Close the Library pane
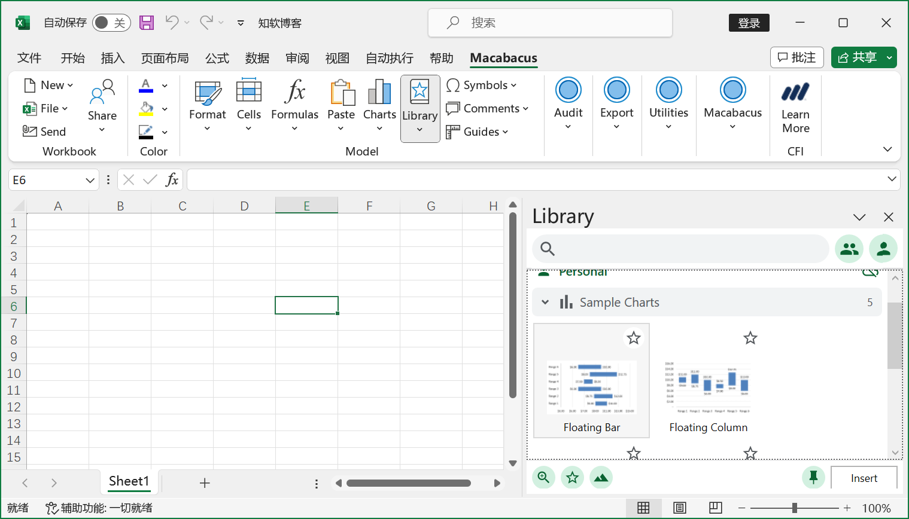The width and height of the screenshot is (909, 519). [x=889, y=217]
